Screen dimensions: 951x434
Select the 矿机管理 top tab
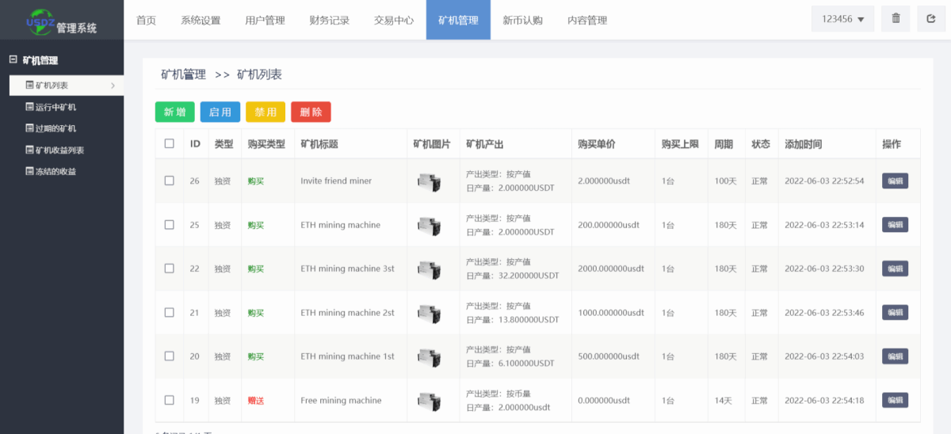[x=458, y=20]
